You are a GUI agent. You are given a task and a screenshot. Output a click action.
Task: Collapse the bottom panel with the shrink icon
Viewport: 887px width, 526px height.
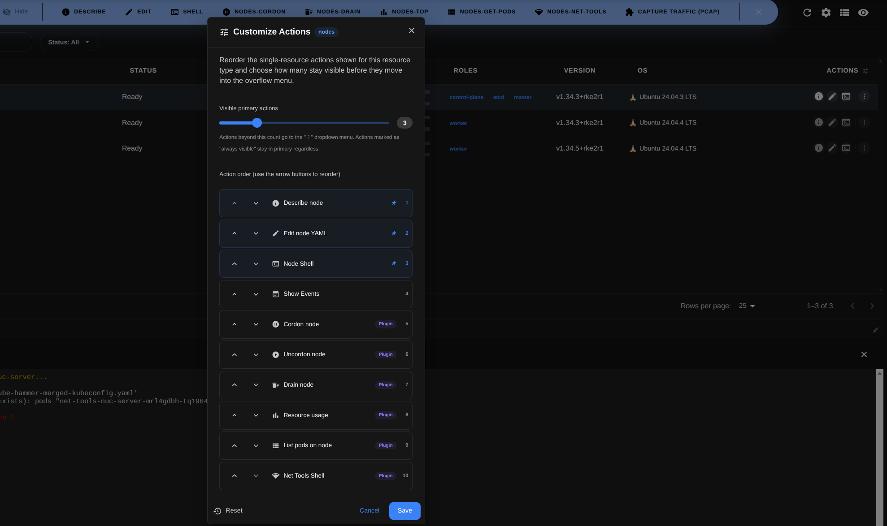[875, 330]
